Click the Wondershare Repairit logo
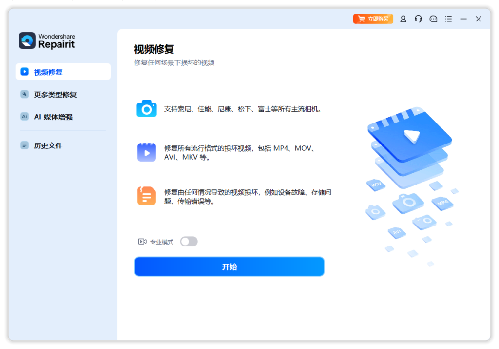499x349 pixels. coord(47,41)
